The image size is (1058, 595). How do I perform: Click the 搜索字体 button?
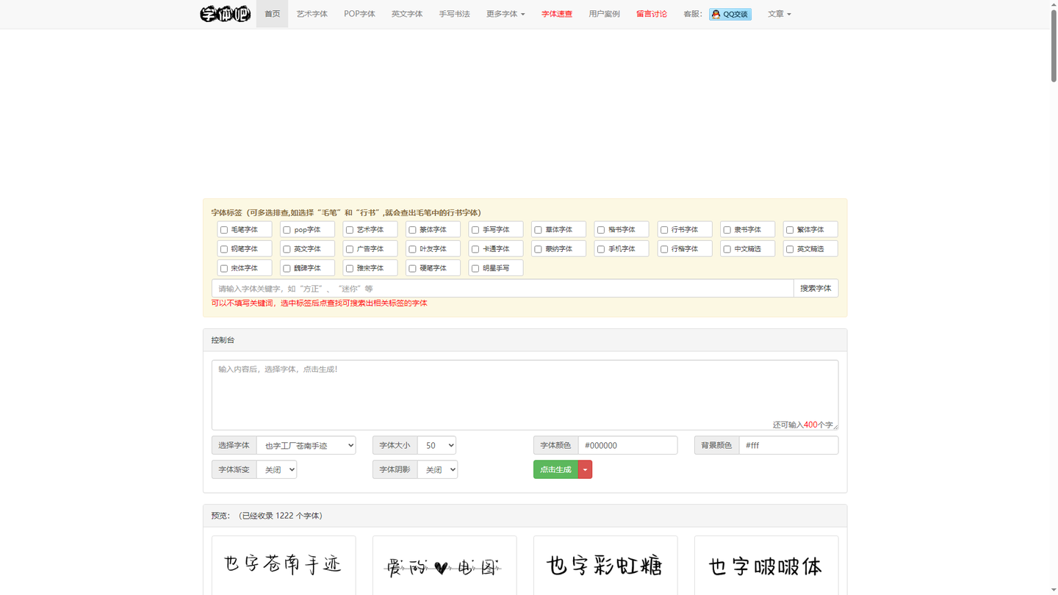816,289
